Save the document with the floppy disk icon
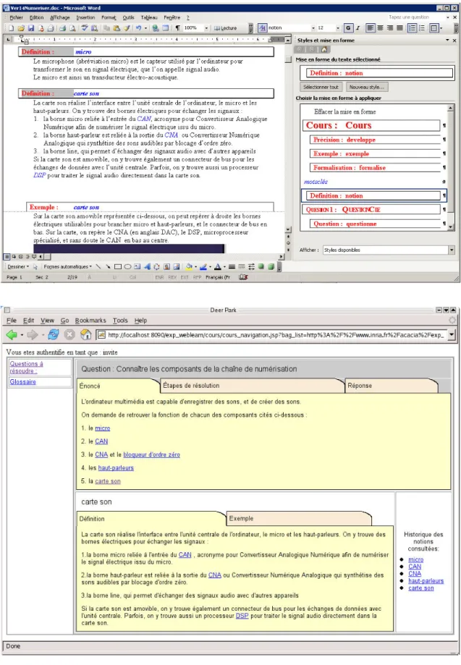 tap(31, 28)
